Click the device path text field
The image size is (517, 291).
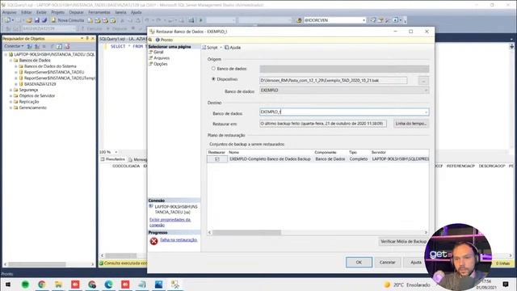[x=333, y=81]
